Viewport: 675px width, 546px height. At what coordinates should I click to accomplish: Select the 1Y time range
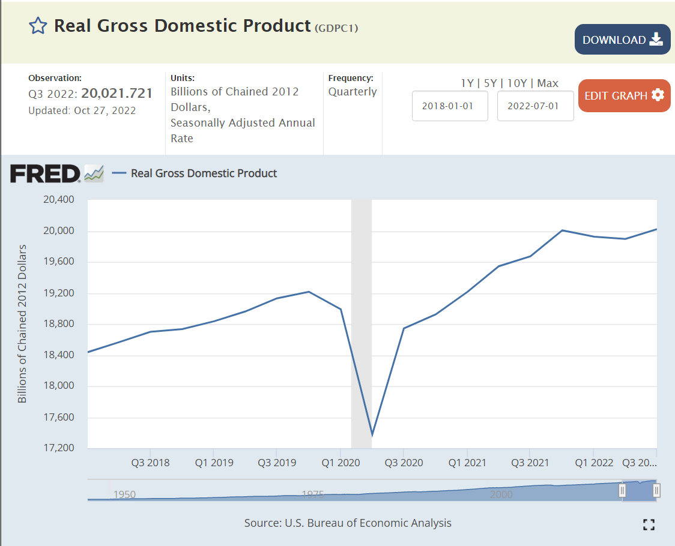[467, 83]
